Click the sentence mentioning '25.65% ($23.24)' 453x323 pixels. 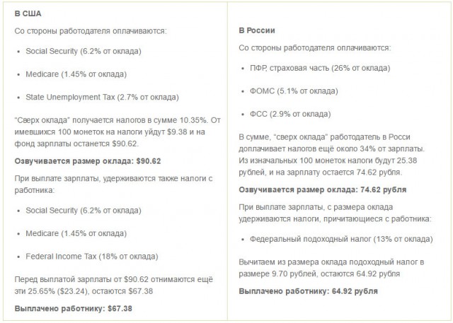click(114, 286)
